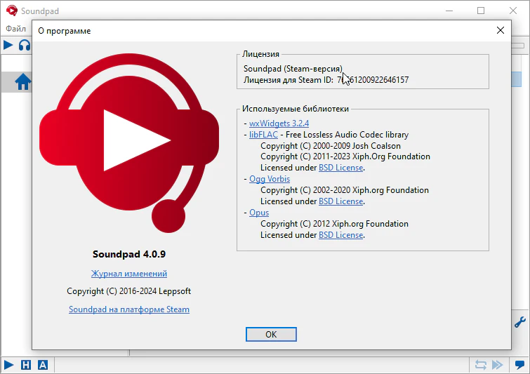Toggle the repeat loop icon

480,365
